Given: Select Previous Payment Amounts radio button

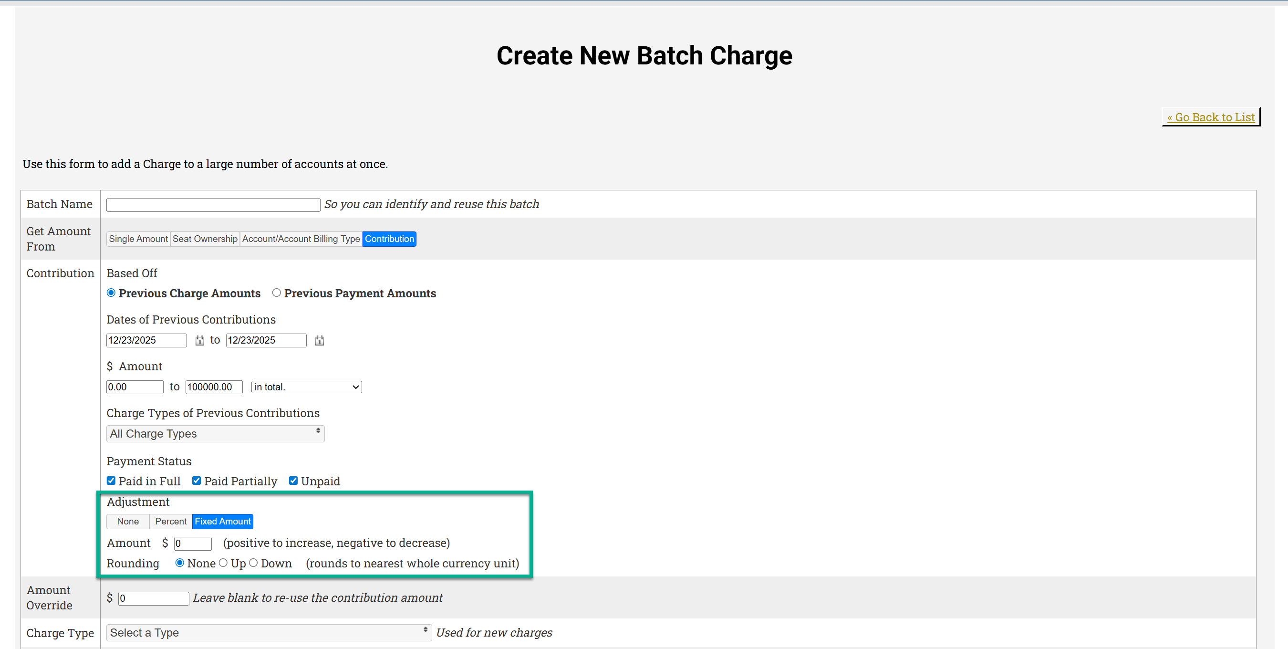Looking at the screenshot, I should 277,293.
